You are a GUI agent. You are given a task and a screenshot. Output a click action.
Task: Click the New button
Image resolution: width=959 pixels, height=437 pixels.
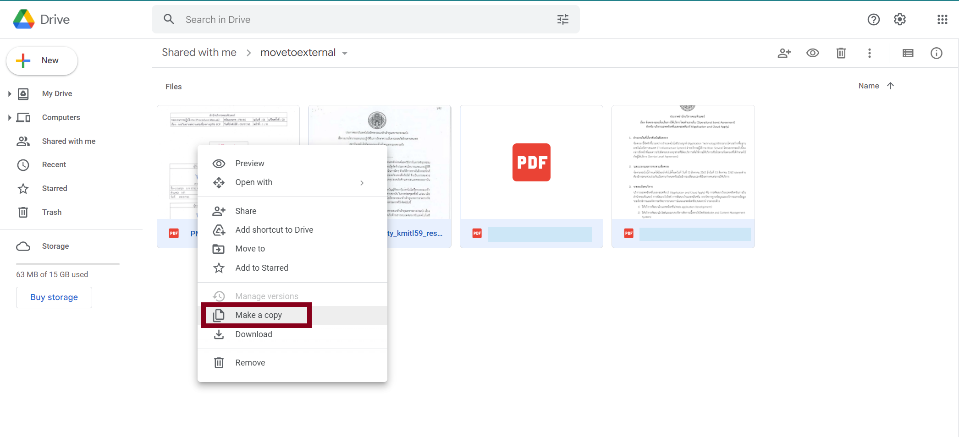[x=42, y=60]
